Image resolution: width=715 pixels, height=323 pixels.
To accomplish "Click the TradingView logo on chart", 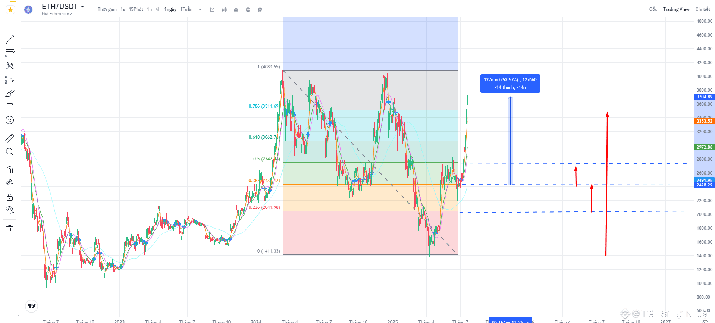I will click(32, 306).
